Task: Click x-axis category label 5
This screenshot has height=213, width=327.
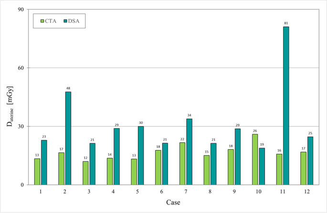Action: [137, 192]
